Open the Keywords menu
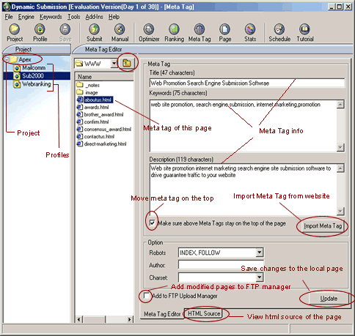The image size is (355, 336). 51,17
